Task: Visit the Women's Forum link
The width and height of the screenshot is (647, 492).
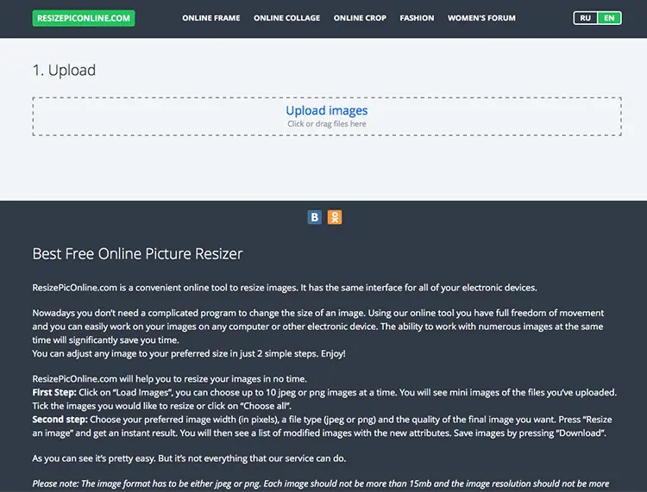Action: [481, 18]
